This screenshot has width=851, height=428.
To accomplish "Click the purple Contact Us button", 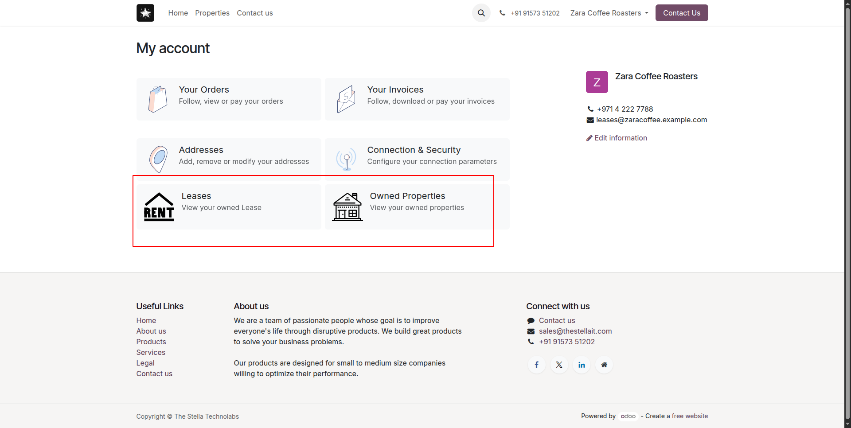I will [x=682, y=13].
